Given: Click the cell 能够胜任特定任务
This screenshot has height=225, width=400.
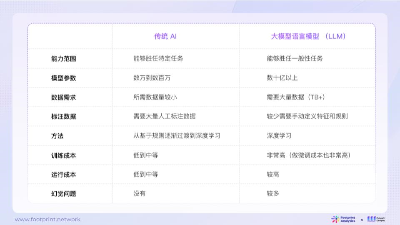Looking at the screenshot, I should 158,58.
